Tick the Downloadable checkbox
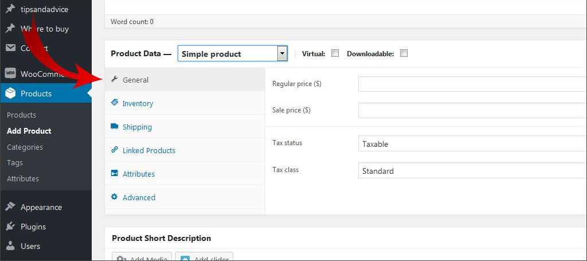This screenshot has height=261, width=587. click(x=404, y=53)
